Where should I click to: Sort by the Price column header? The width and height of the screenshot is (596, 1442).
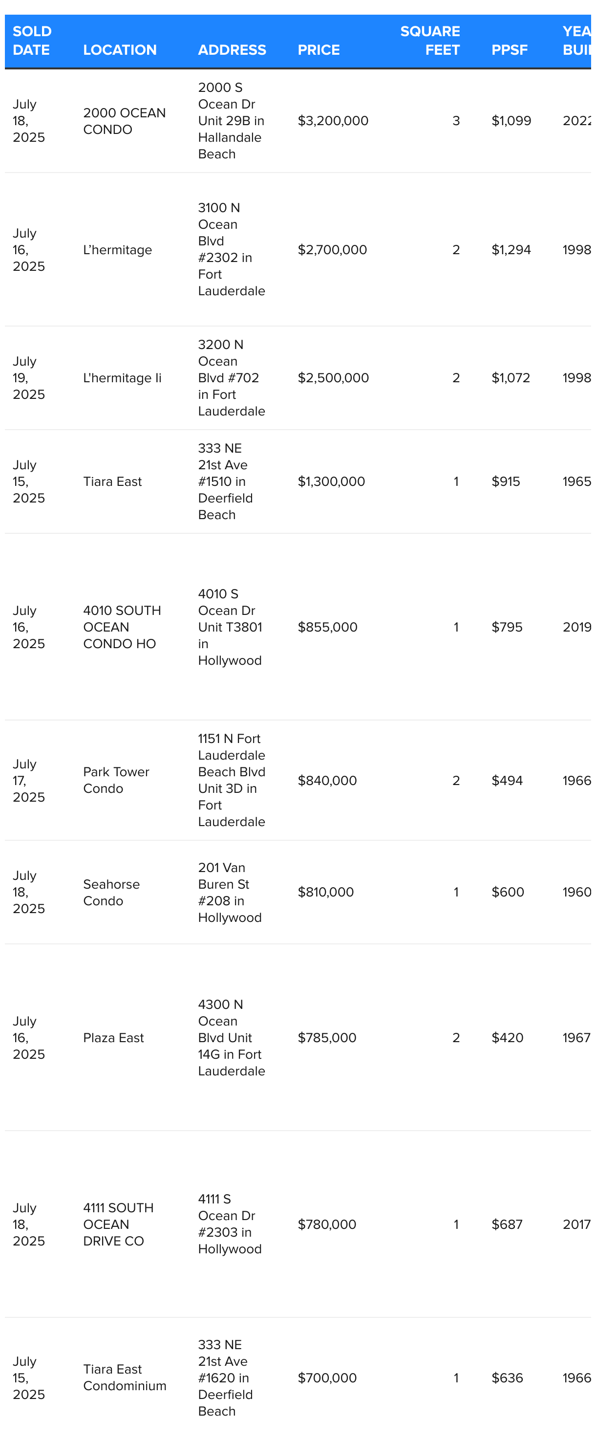[319, 50]
